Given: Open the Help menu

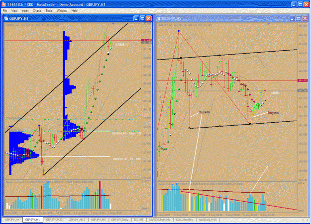Looking at the screenshot, I should (74, 11).
